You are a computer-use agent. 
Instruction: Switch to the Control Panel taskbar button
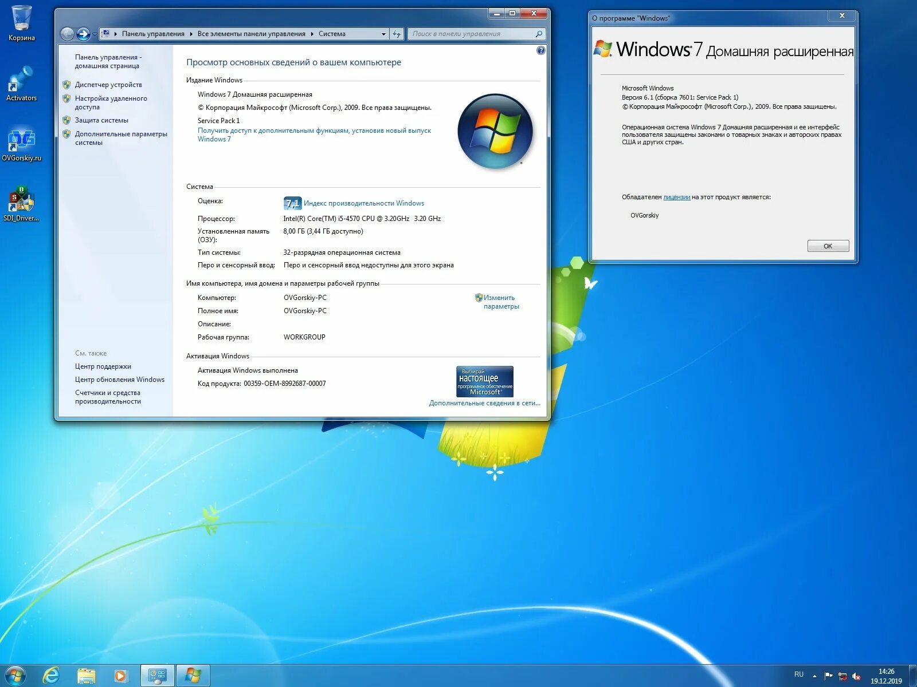tap(158, 676)
